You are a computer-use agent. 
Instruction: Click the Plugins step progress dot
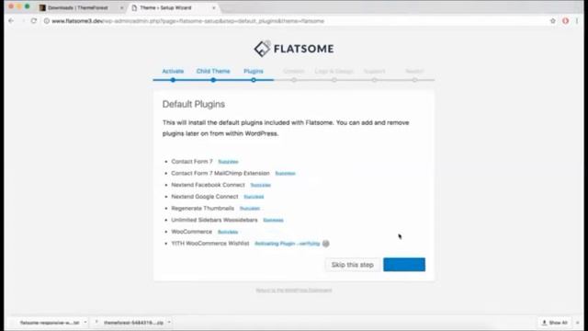pyautogui.click(x=254, y=80)
